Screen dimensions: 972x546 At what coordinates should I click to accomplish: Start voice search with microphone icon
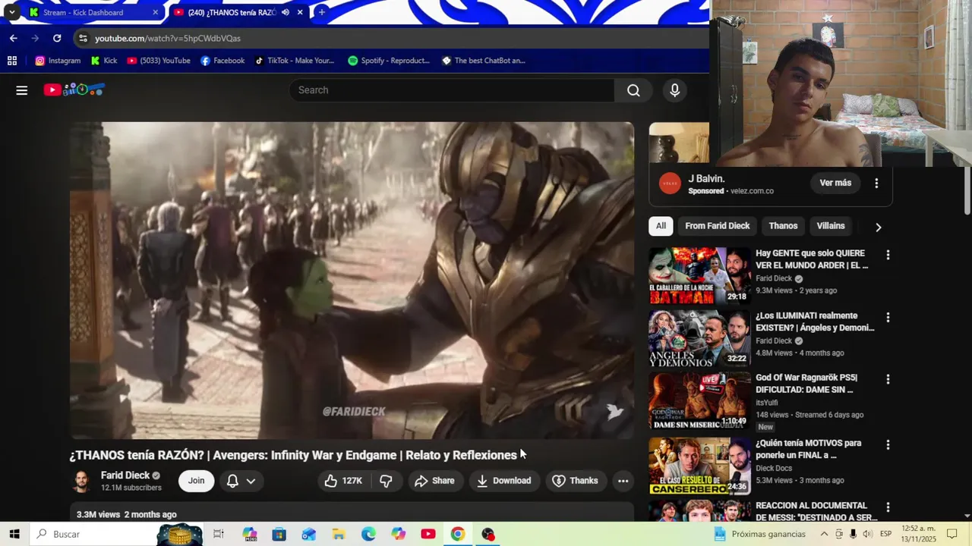(674, 90)
